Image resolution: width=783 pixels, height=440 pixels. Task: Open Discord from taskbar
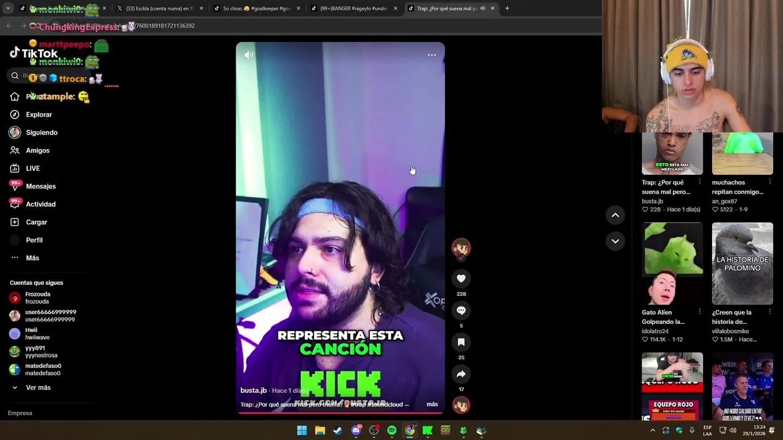[356, 431]
